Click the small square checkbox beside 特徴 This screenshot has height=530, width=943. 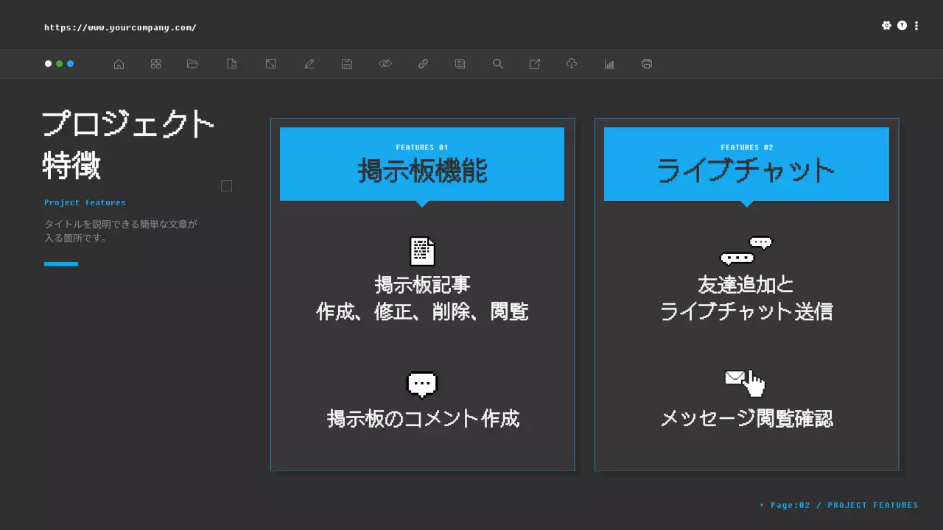pyautogui.click(x=226, y=185)
